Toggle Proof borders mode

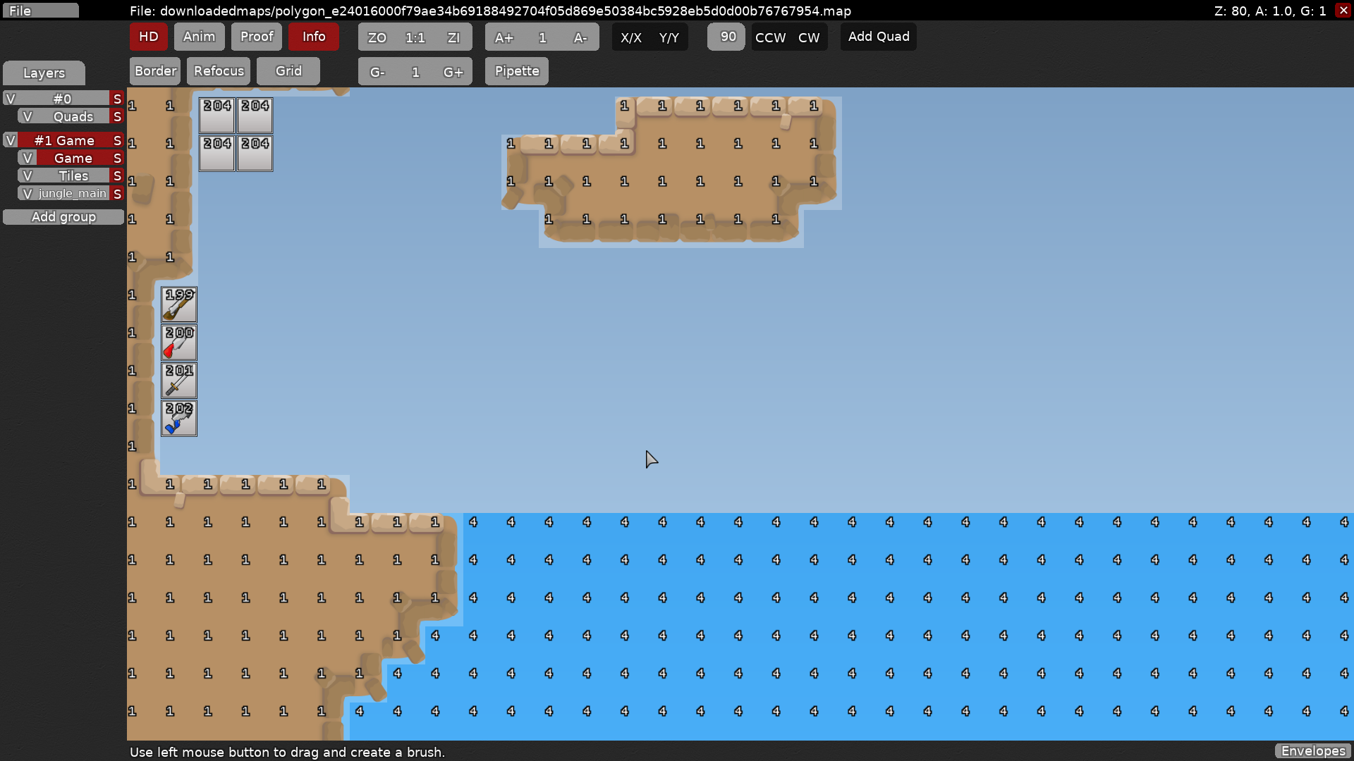coord(257,37)
